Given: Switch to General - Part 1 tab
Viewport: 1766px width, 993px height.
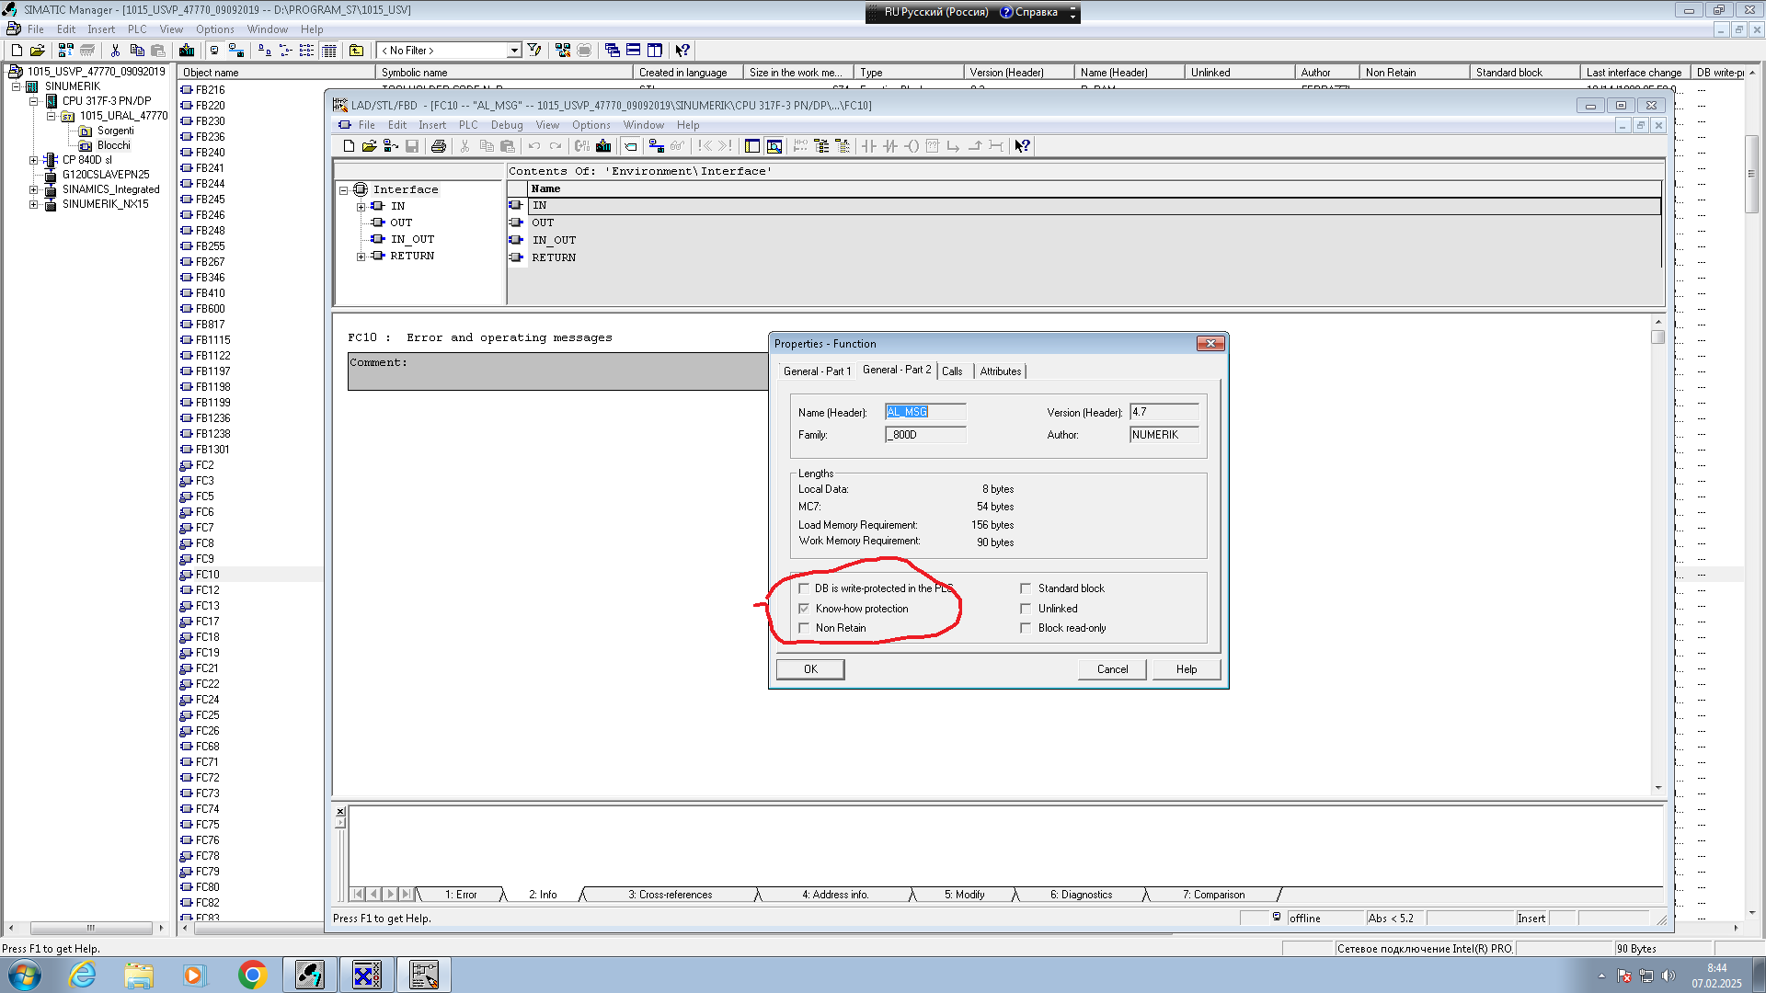Looking at the screenshot, I should coord(817,371).
